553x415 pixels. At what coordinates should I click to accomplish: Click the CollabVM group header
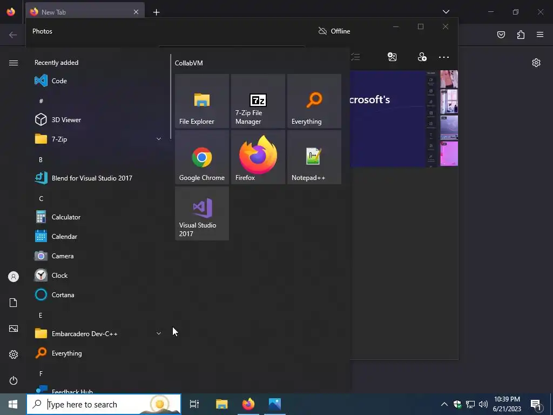coord(188,63)
